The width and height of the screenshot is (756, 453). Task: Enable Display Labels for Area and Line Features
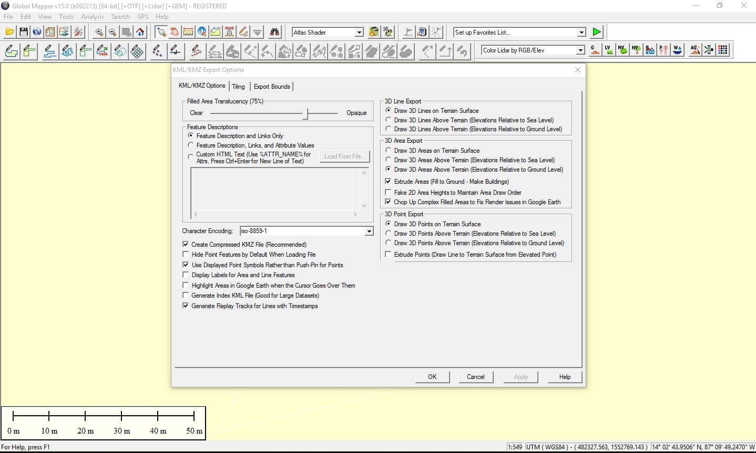tap(239, 275)
